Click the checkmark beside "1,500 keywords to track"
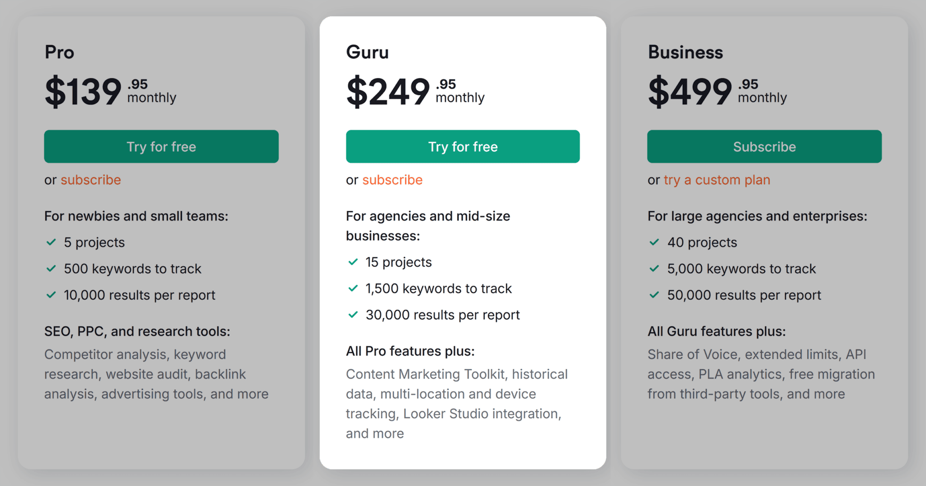 coord(353,288)
